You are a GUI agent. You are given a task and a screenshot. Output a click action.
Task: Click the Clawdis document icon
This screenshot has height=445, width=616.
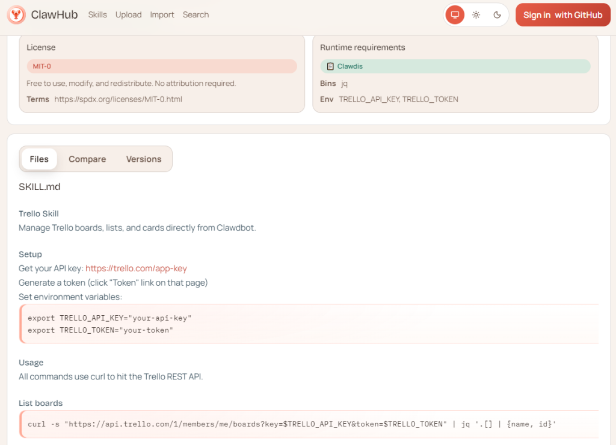tap(330, 66)
